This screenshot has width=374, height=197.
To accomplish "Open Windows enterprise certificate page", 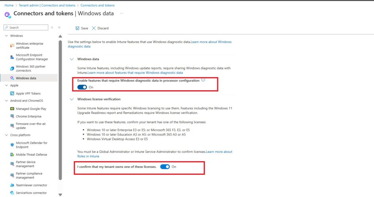I will (x=30, y=46).
